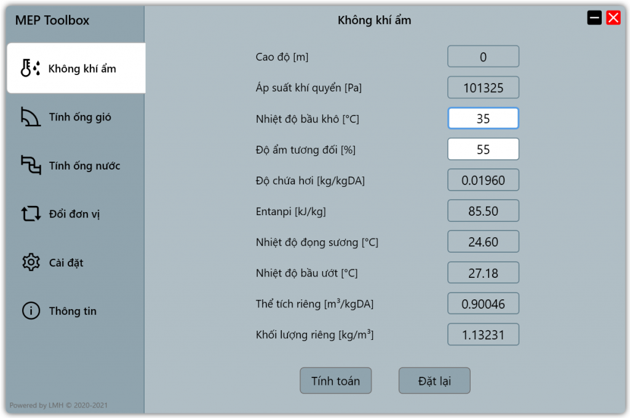
Task: Select the wet bulb temperature result
Action: (483, 272)
